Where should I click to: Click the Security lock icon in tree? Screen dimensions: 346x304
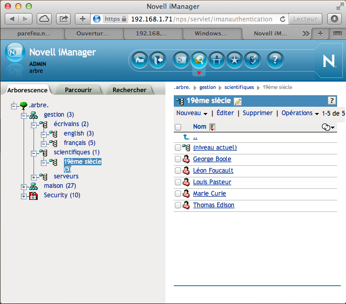coord(34,196)
